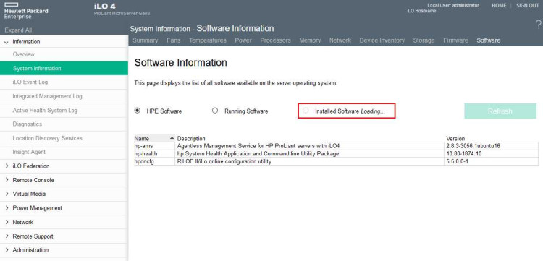
Task: Expand the Administration section
Action: point(7,250)
